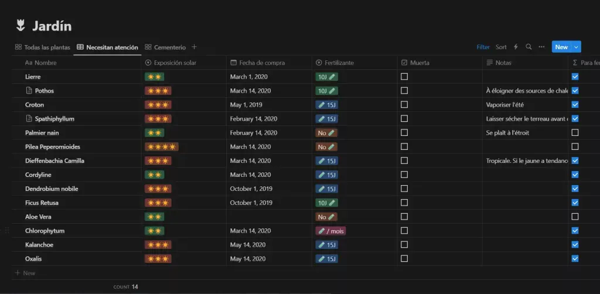Open search with the magnifying glass icon
This screenshot has width=600, height=294.
coord(529,47)
